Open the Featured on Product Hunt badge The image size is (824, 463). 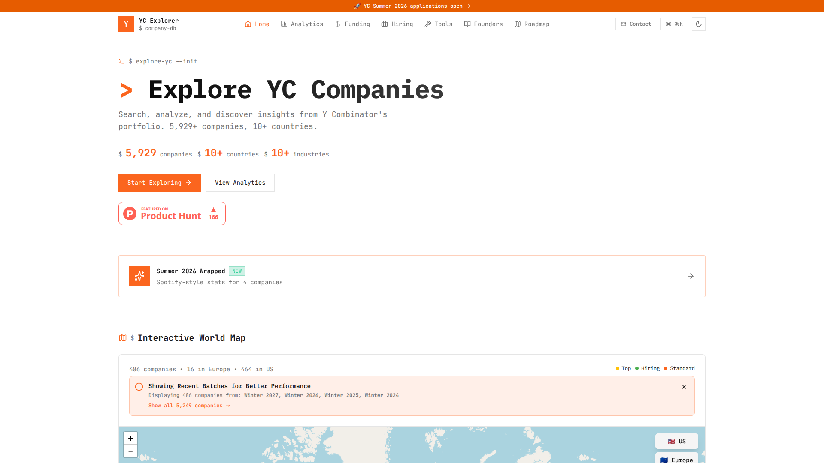click(x=172, y=213)
